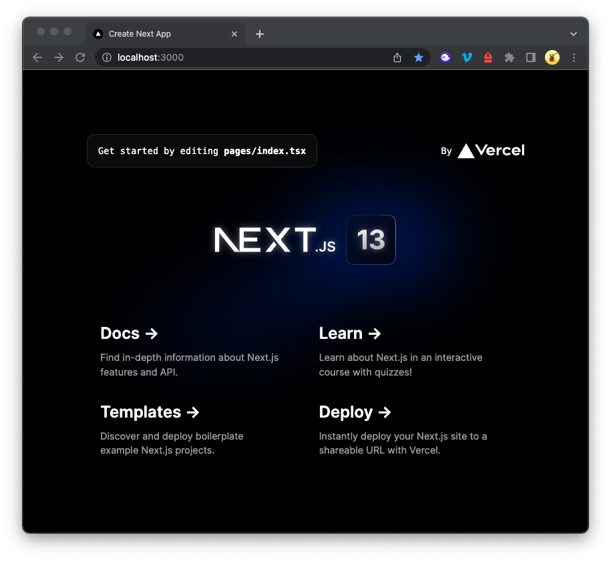The width and height of the screenshot is (611, 561).
Task: Open the Chrome three-dot menu
Action: (574, 58)
